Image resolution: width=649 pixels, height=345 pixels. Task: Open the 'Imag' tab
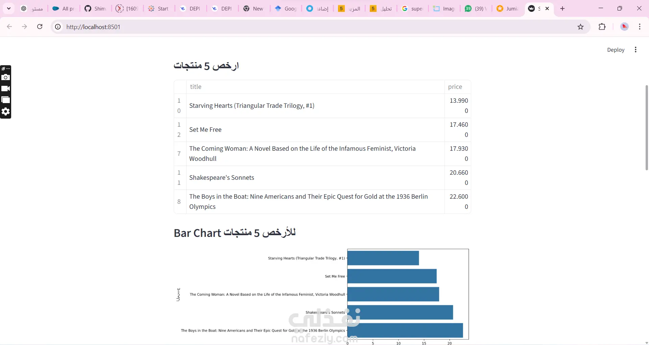[x=444, y=9]
